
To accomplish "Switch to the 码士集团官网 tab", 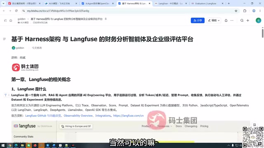I will [x=24, y=3].
